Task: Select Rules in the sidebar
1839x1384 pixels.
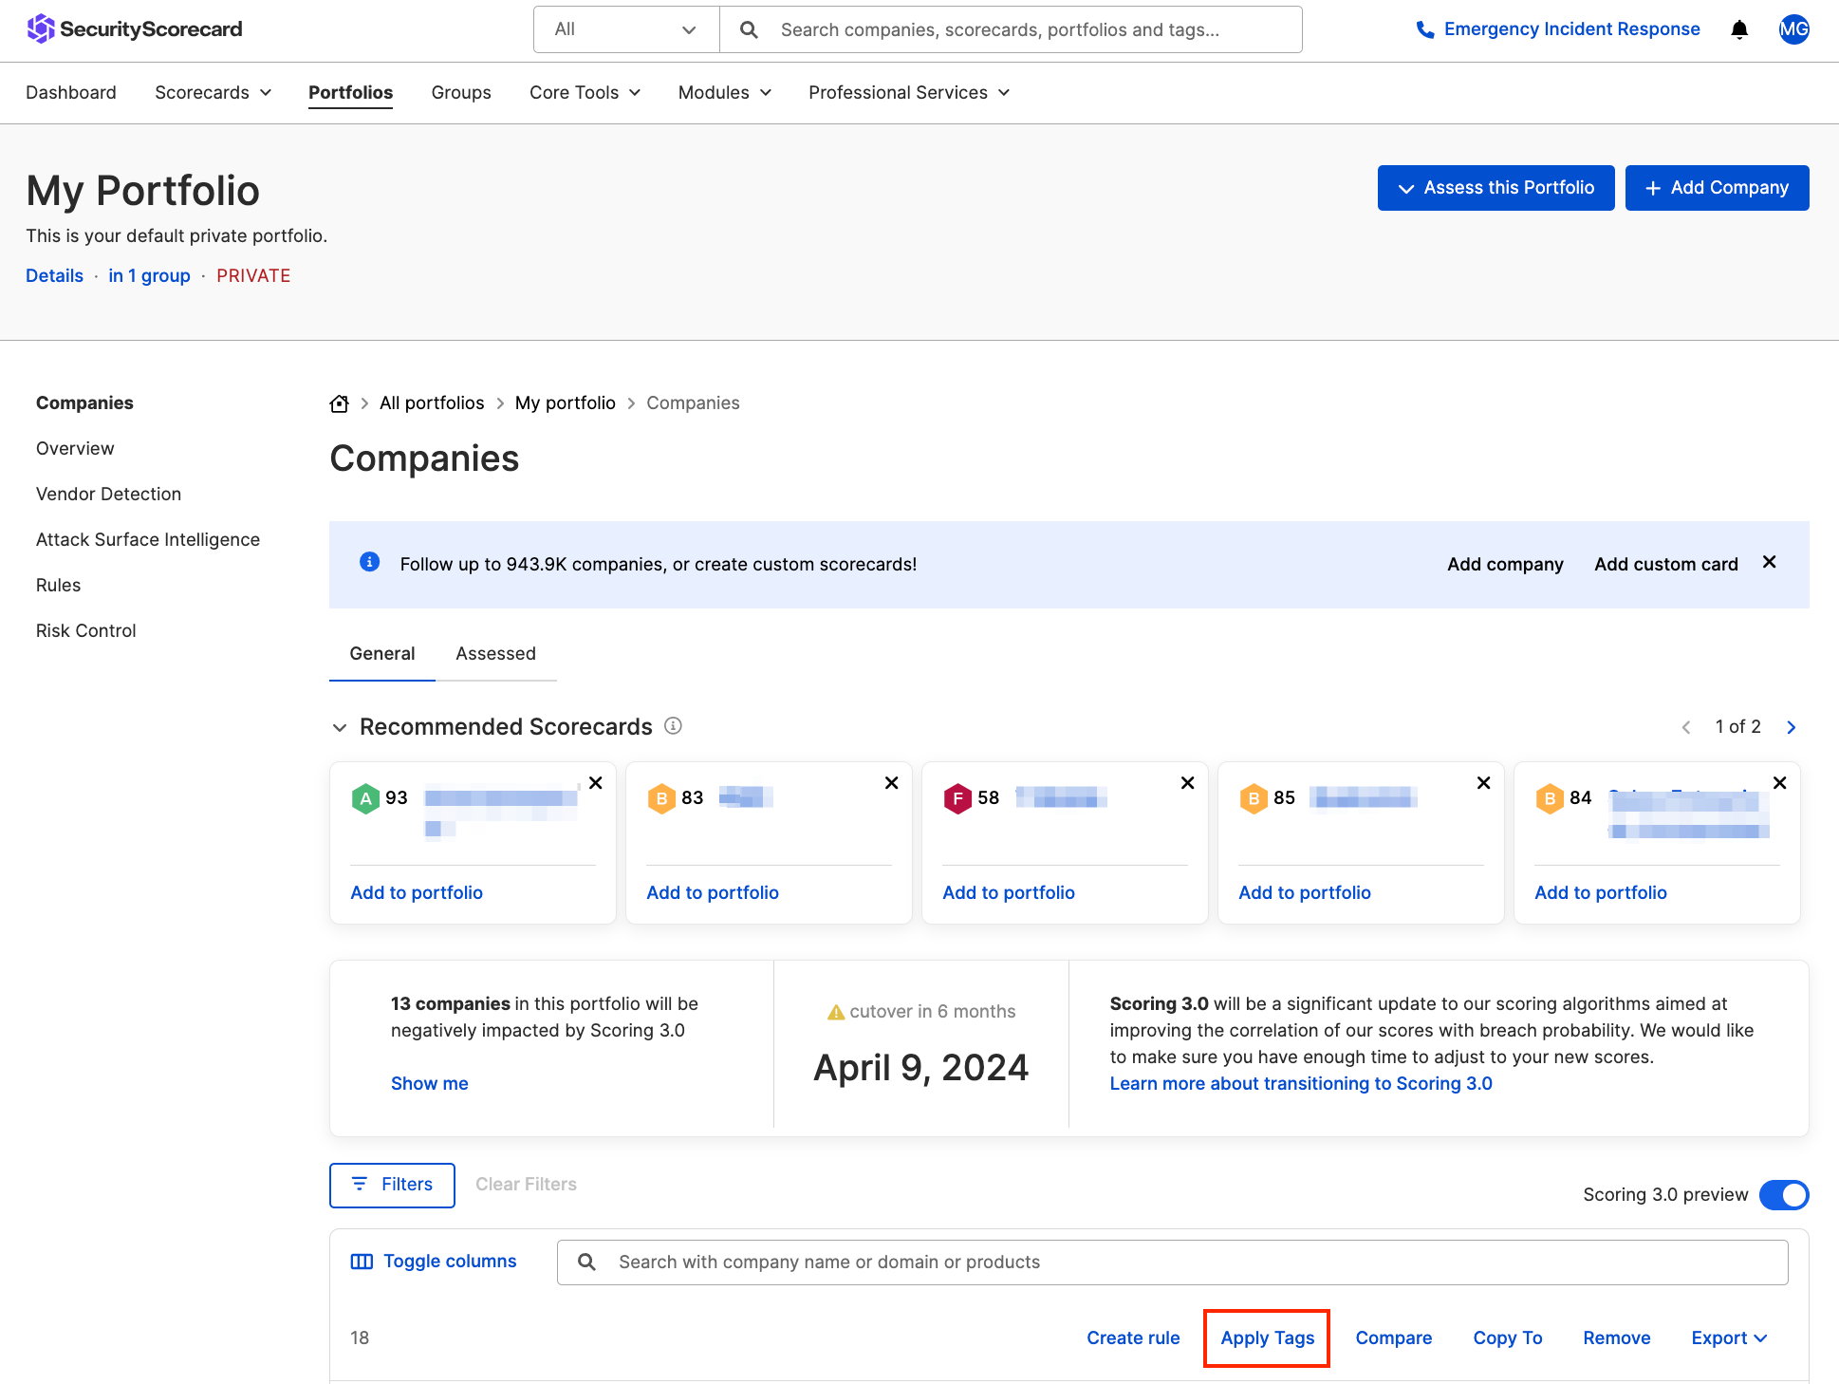Action: coord(58,585)
